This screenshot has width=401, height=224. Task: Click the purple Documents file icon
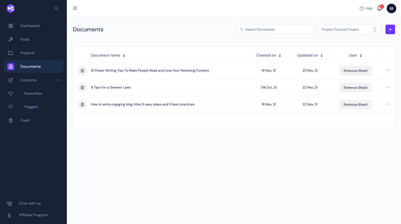point(11,66)
